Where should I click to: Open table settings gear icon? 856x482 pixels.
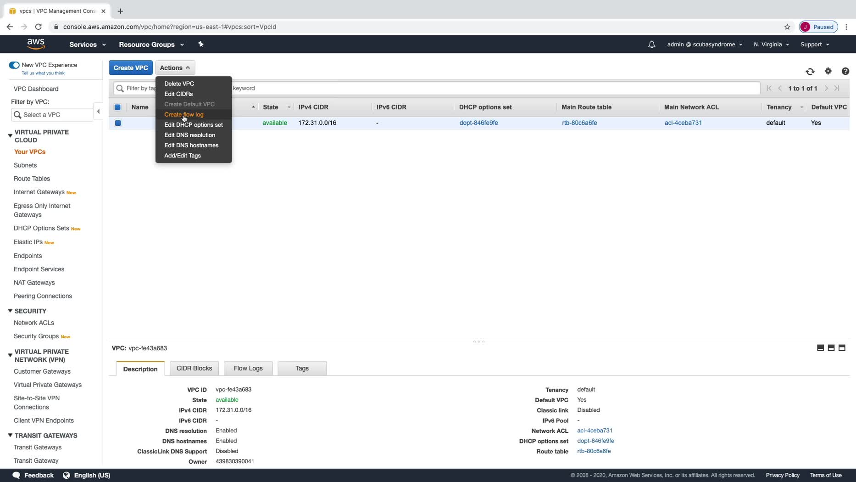[x=828, y=71]
